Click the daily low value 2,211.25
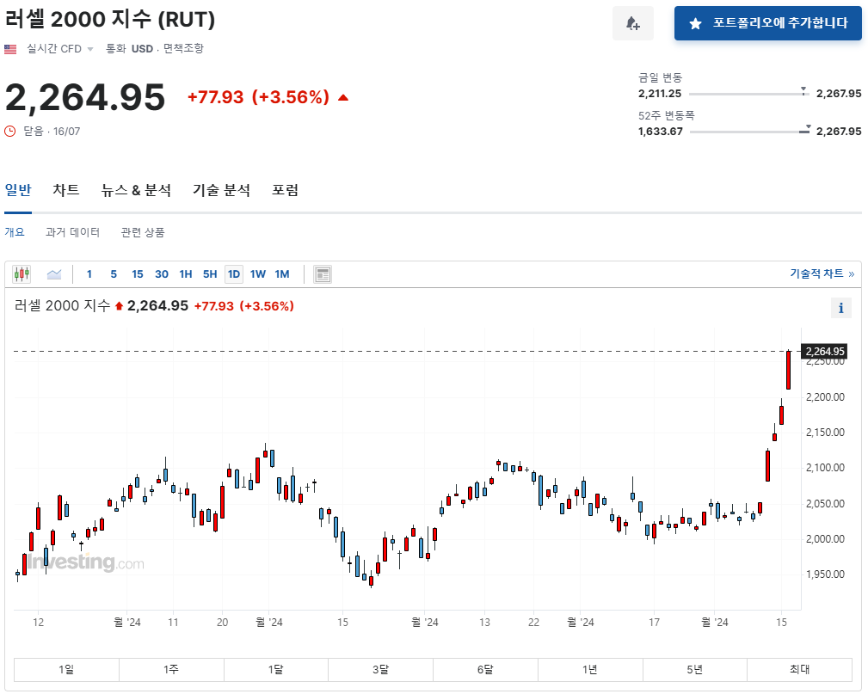 pyautogui.click(x=660, y=94)
